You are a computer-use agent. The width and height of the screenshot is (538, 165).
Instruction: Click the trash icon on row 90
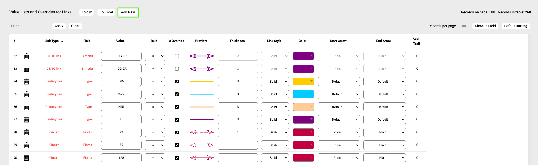tap(26, 158)
